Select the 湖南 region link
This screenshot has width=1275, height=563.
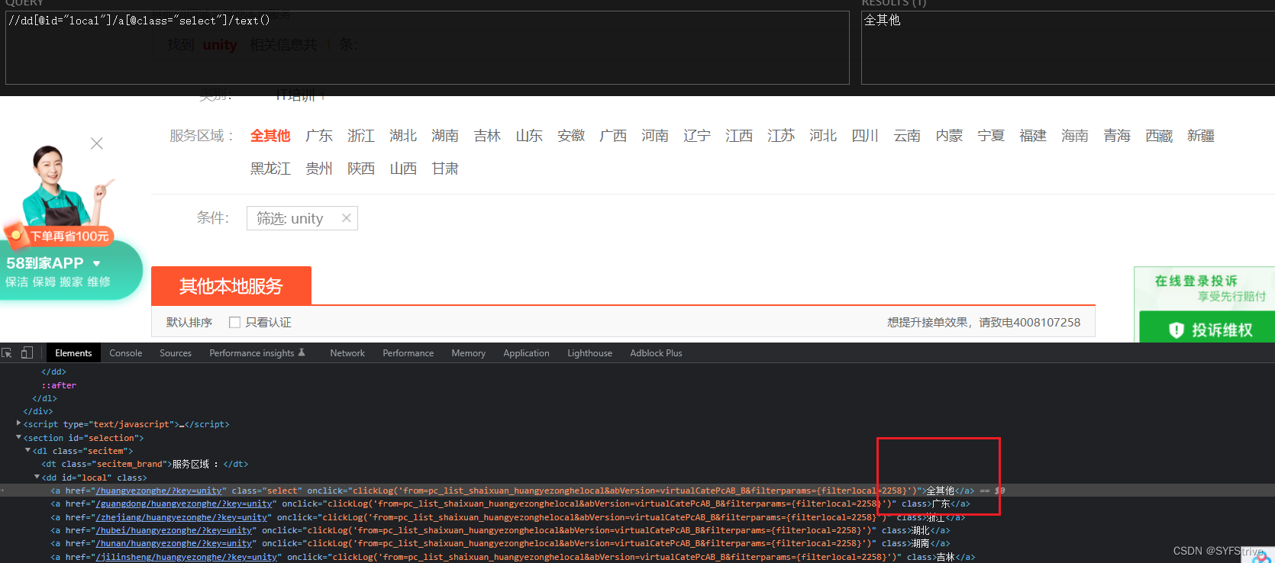(445, 136)
